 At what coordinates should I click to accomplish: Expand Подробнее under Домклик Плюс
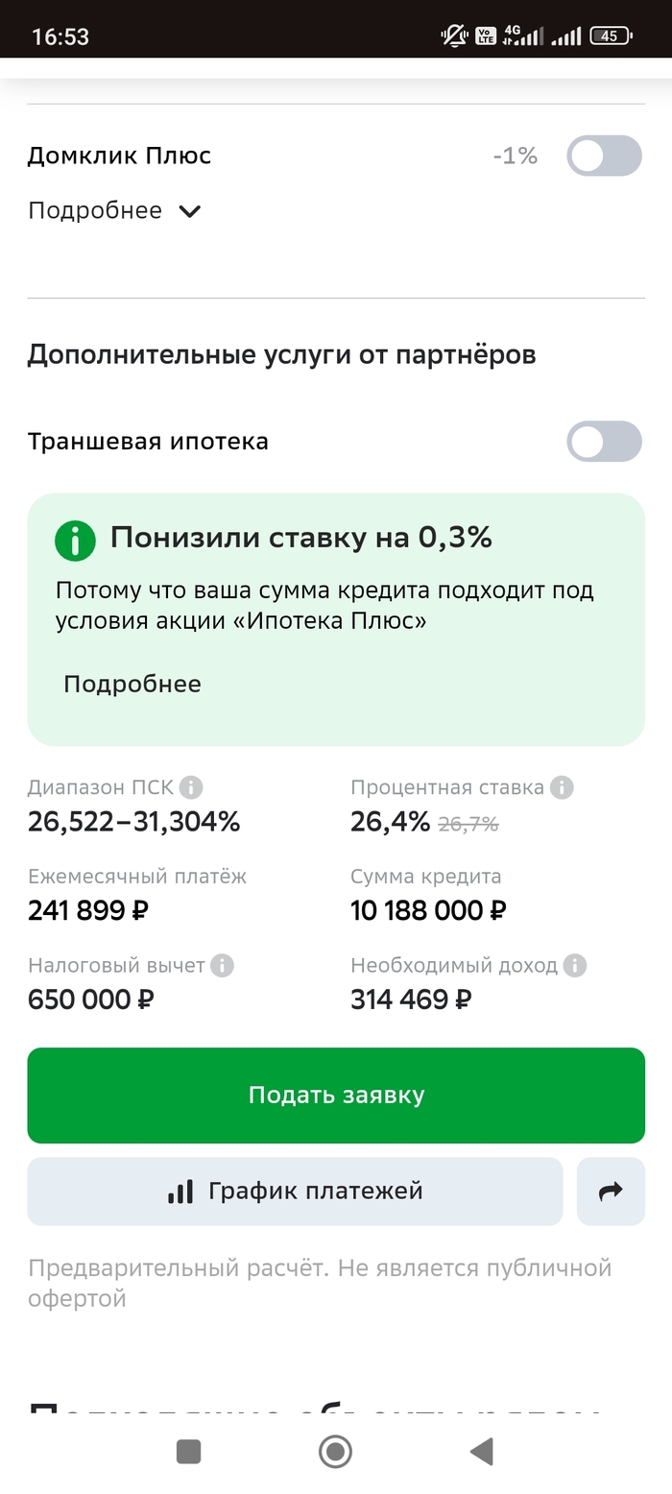pyautogui.click(x=95, y=211)
